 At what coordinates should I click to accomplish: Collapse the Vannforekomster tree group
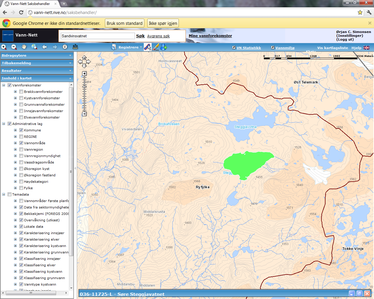pos(4,85)
